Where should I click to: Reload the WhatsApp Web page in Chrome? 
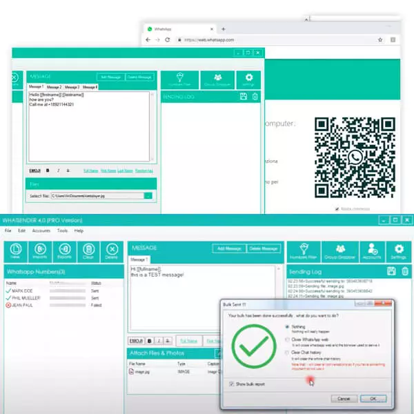click(x=168, y=40)
